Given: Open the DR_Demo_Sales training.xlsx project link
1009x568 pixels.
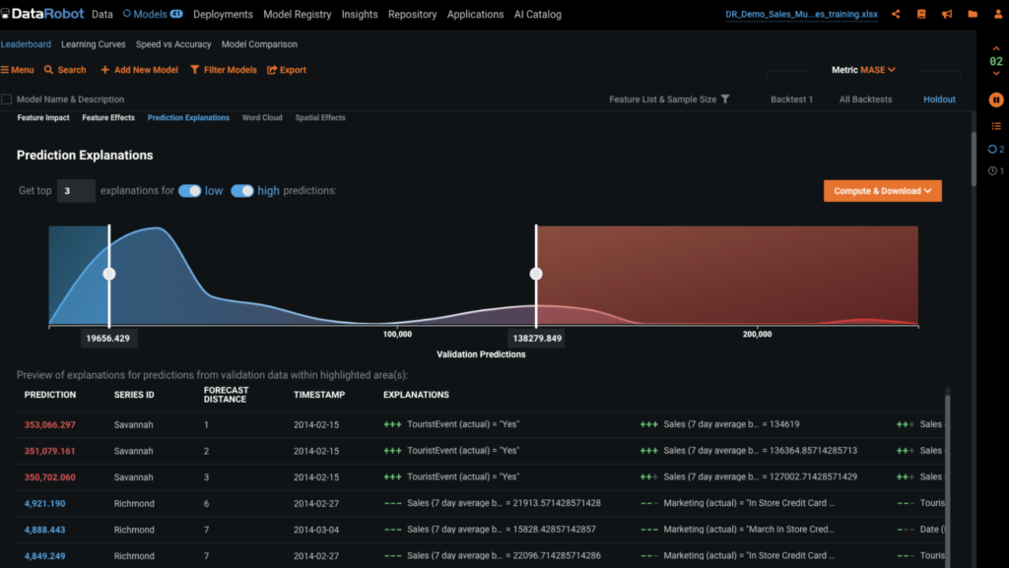Looking at the screenshot, I should click(x=801, y=14).
